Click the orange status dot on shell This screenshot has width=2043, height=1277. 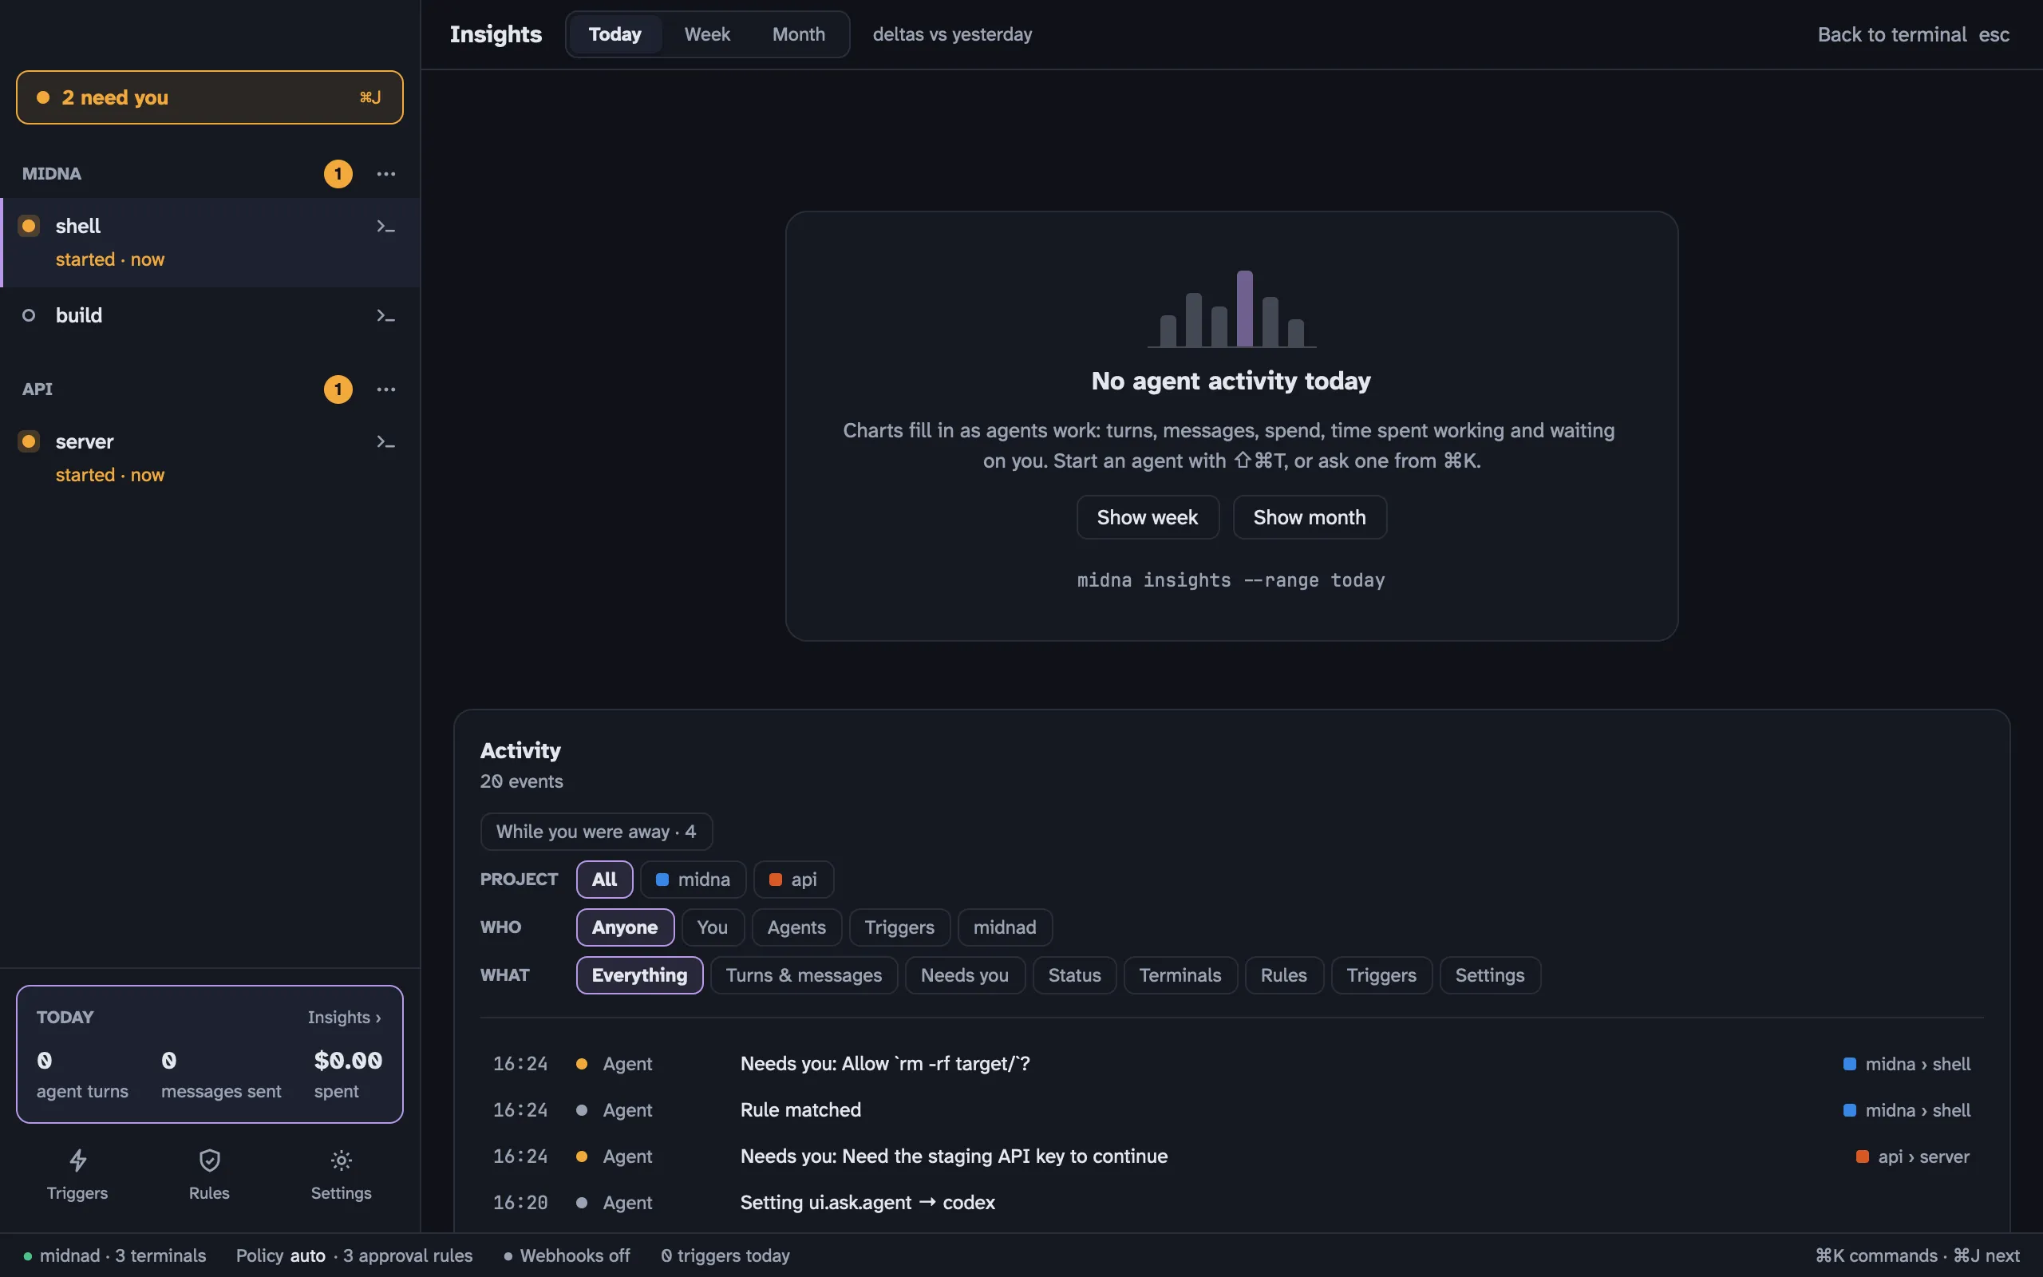[29, 227]
